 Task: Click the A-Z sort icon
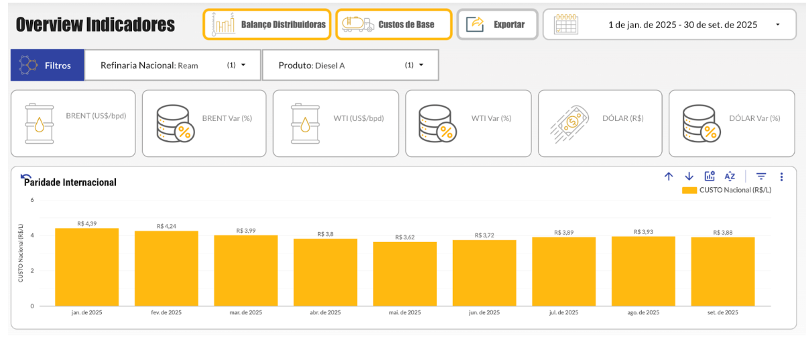tap(730, 177)
